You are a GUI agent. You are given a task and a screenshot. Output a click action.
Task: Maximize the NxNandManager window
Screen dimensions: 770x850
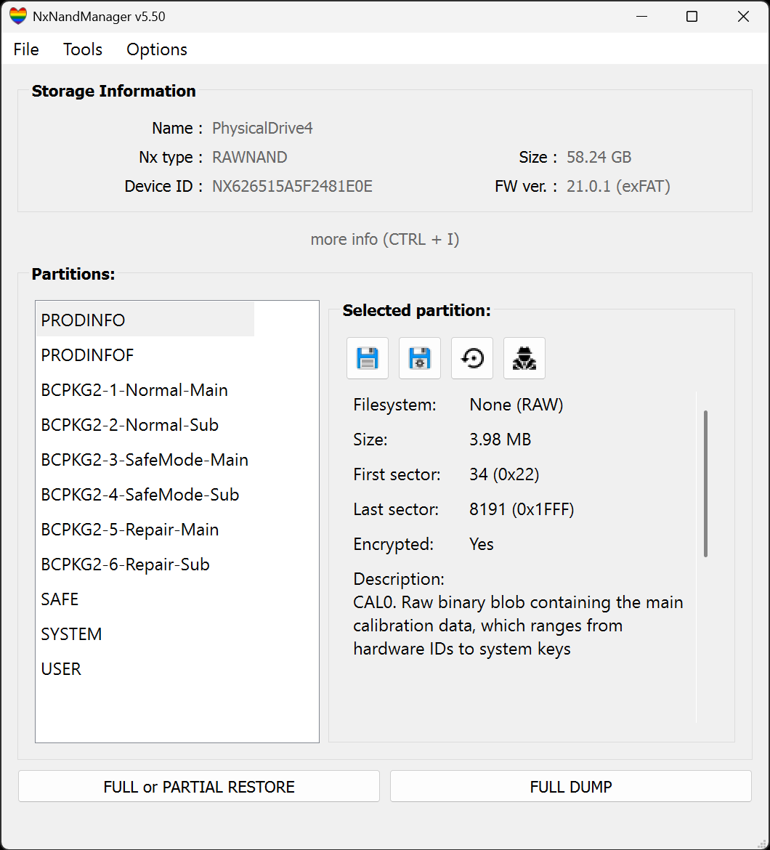click(692, 17)
